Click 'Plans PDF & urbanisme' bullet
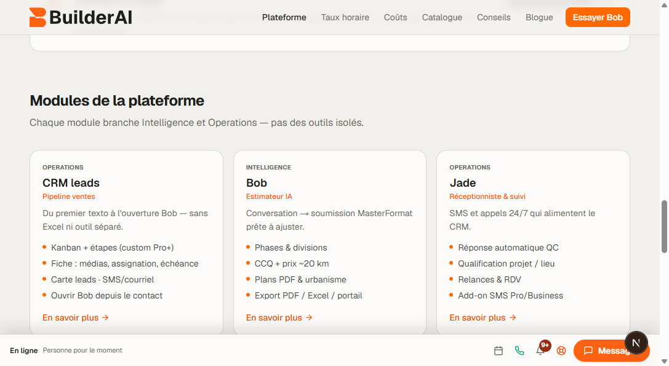This screenshot has height=366, width=669. pyautogui.click(x=300, y=279)
